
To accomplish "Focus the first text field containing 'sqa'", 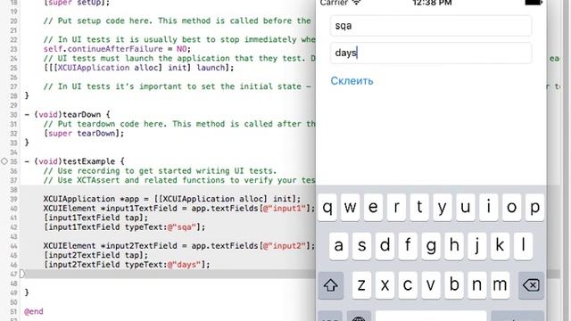I will (431, 26).
